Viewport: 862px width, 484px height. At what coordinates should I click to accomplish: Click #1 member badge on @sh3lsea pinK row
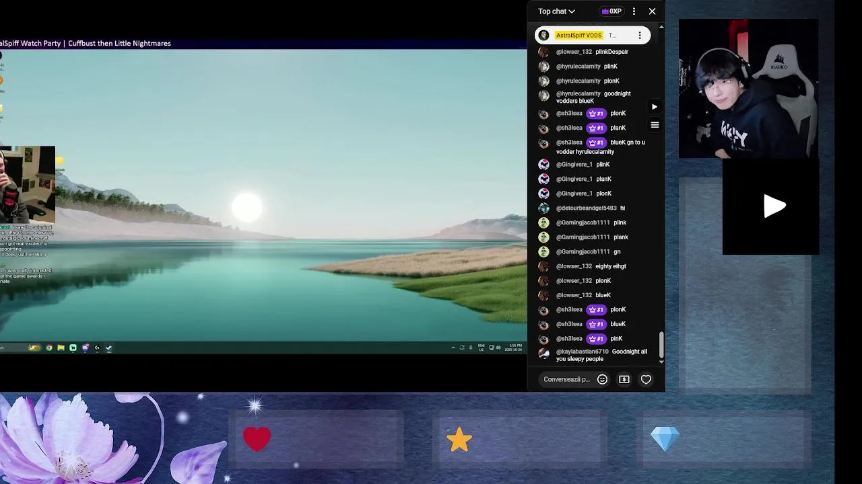coord(595,339)
